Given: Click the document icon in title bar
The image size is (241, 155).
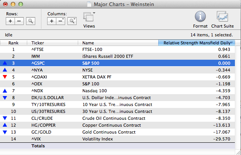Looking at the screenshot, I should pyautogui.click(x=89, y=5).
